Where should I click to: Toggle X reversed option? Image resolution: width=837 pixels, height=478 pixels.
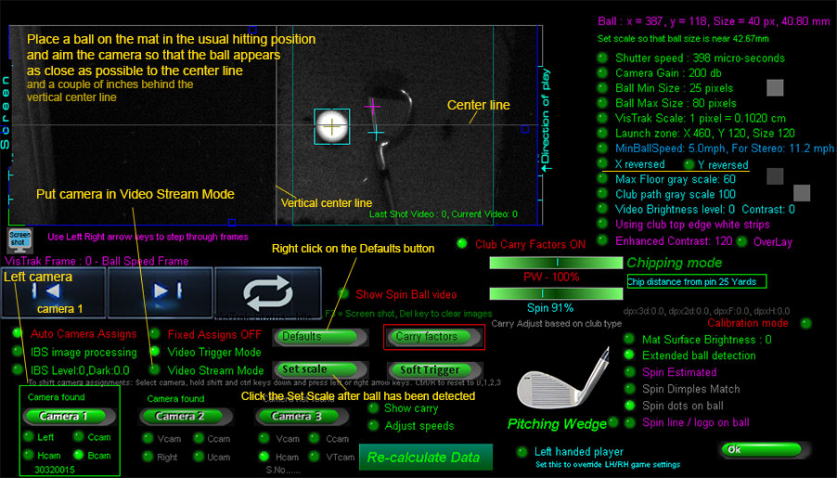click(602, 163)
